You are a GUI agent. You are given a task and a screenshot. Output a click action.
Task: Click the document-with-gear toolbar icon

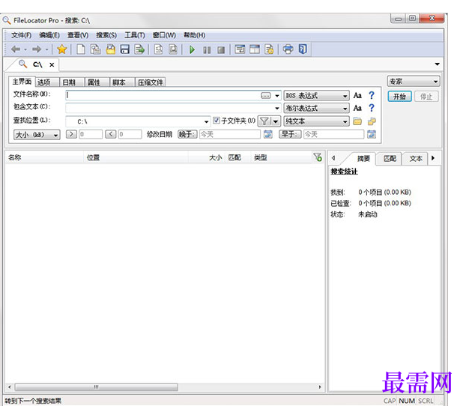coord(269,49)
